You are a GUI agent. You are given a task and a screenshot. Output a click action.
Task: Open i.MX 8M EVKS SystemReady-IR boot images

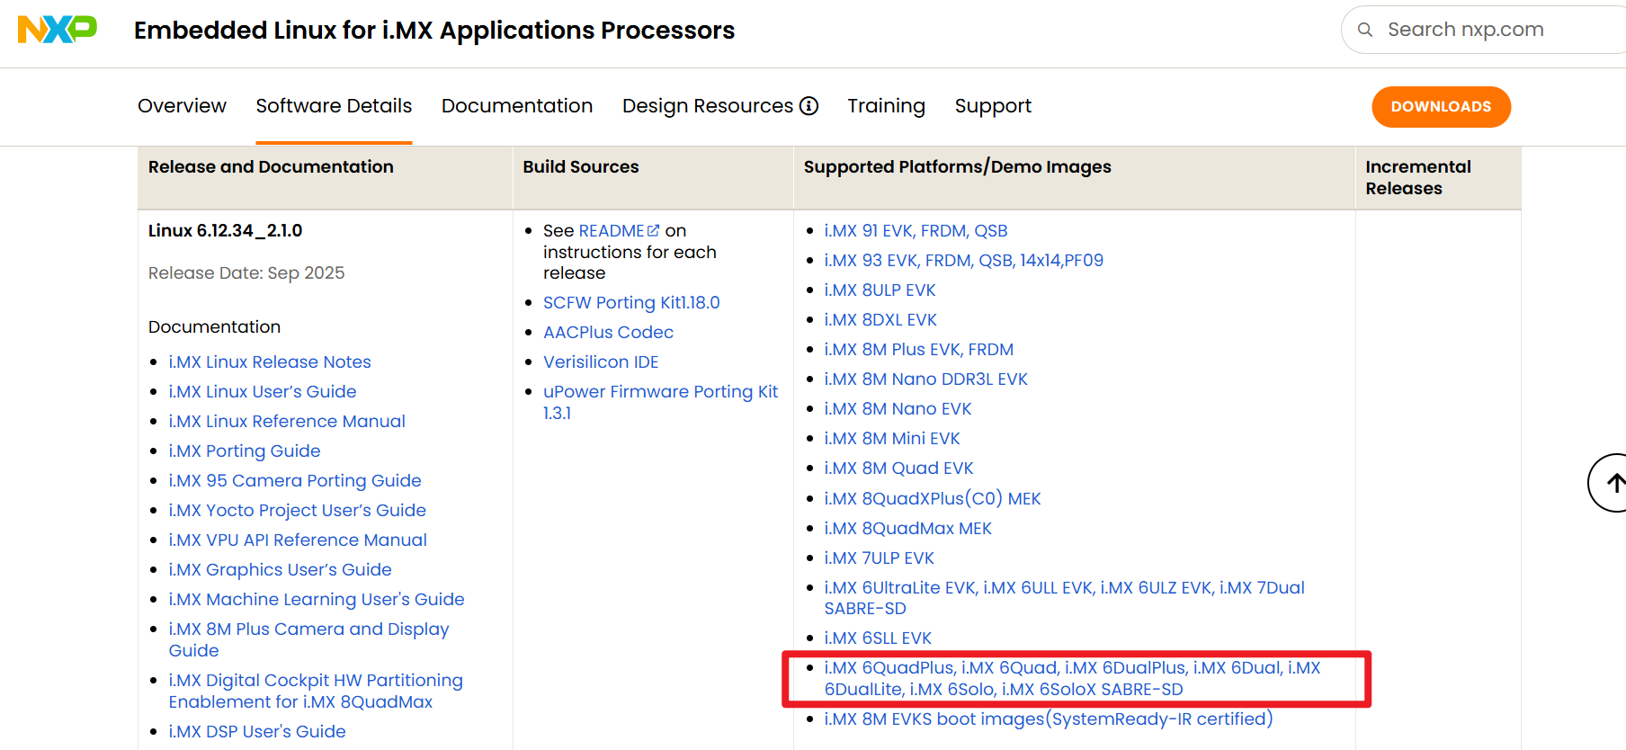pyautogui.click(x=1049, y=719)
